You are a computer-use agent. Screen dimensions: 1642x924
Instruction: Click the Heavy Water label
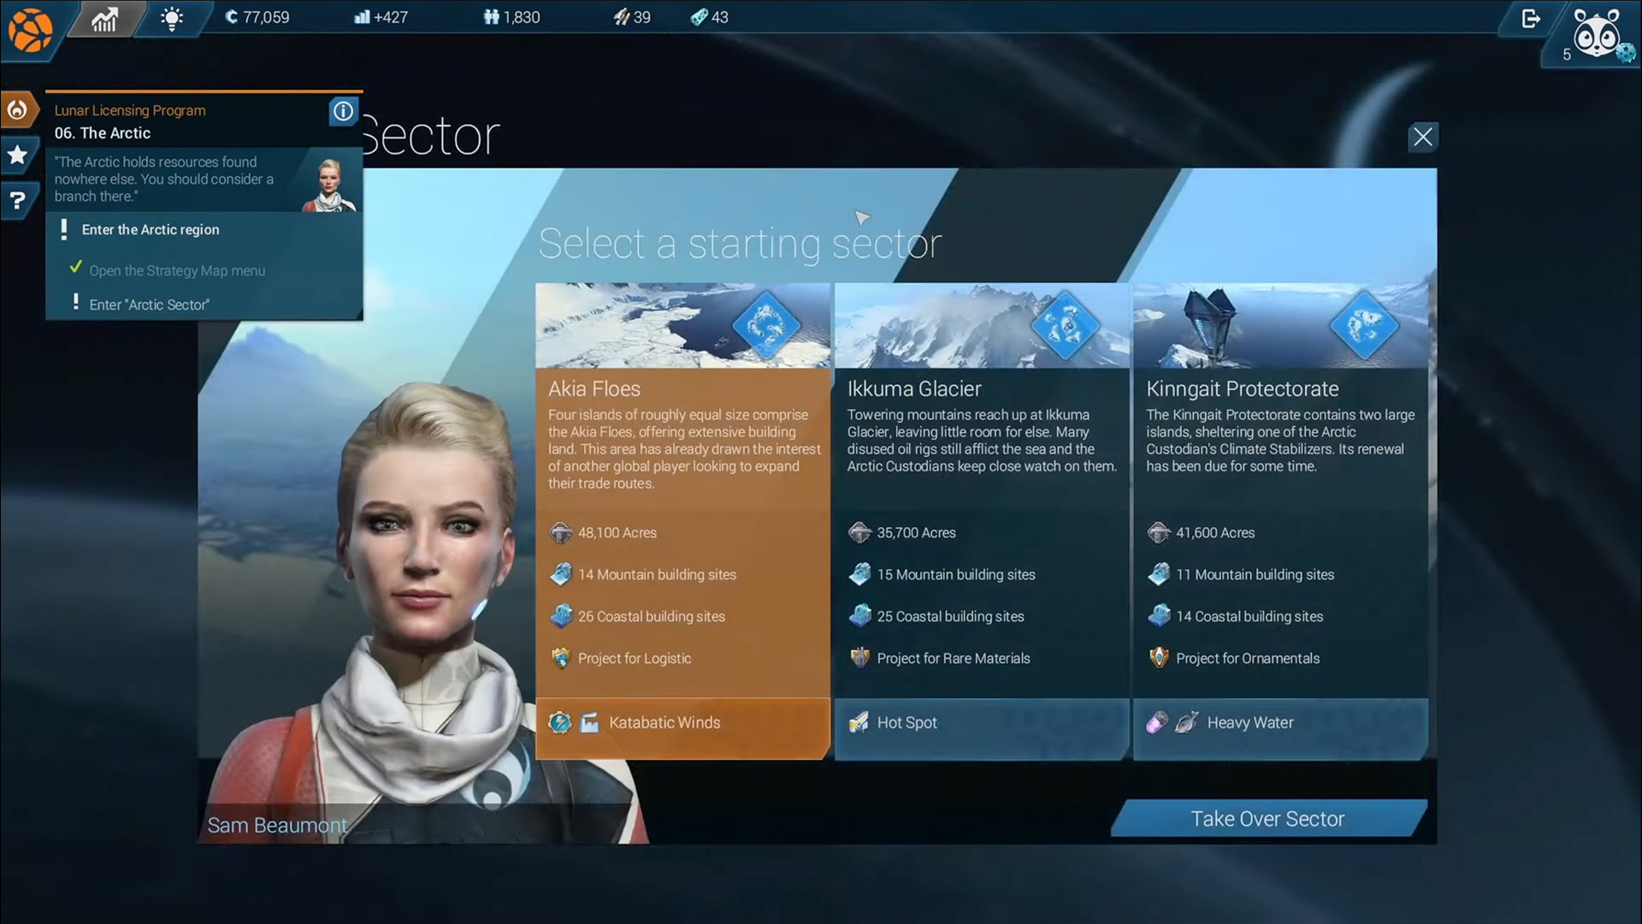click(x=1249, y=723)
